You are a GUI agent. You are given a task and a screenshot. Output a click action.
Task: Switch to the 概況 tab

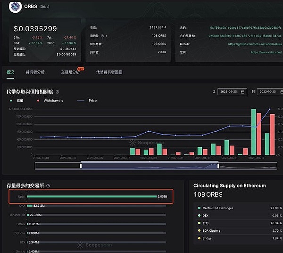pyautogui.click(x=10, y=72)
